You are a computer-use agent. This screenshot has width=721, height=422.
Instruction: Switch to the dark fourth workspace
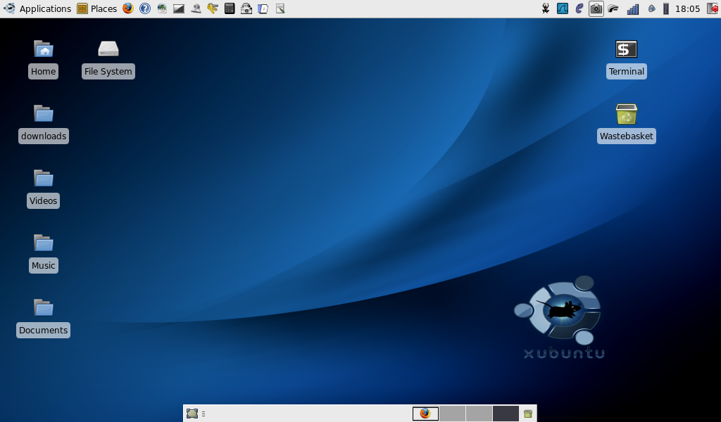[506, 414]
